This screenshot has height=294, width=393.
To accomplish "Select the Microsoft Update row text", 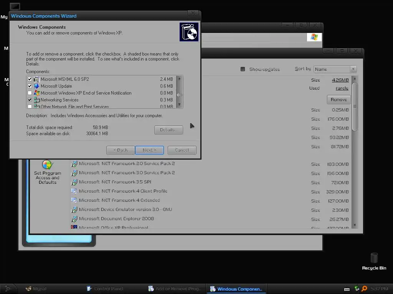I will click(x=56, y=86).
